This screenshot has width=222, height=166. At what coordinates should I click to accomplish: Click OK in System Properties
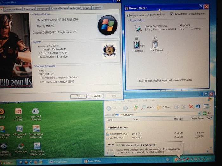point(78,96)
